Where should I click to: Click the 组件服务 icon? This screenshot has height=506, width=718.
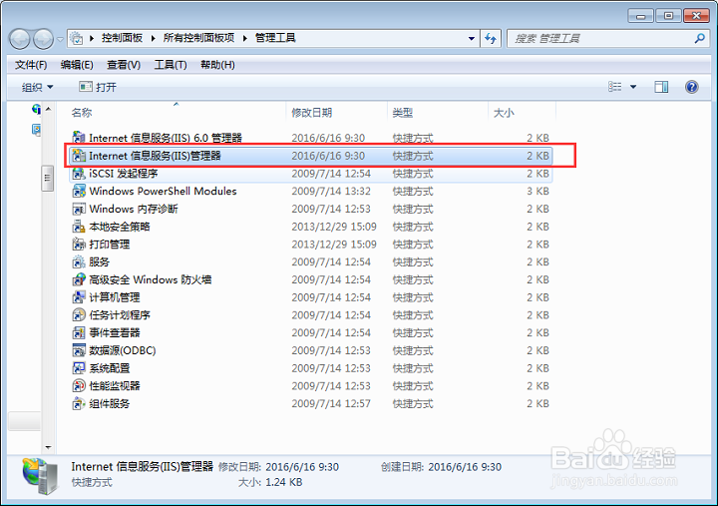click(79, 403)
